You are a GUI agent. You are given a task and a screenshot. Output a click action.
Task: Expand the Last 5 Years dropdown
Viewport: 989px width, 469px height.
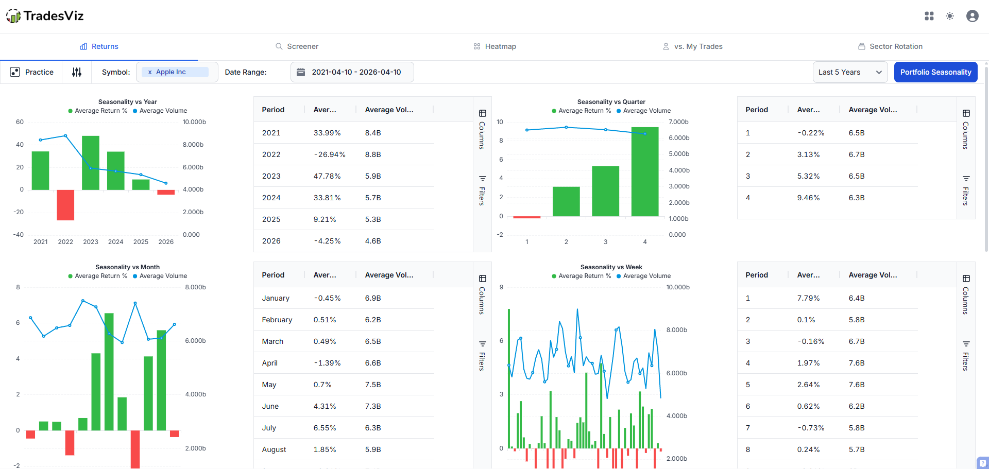pyautogui.click(x=850, y=72)
